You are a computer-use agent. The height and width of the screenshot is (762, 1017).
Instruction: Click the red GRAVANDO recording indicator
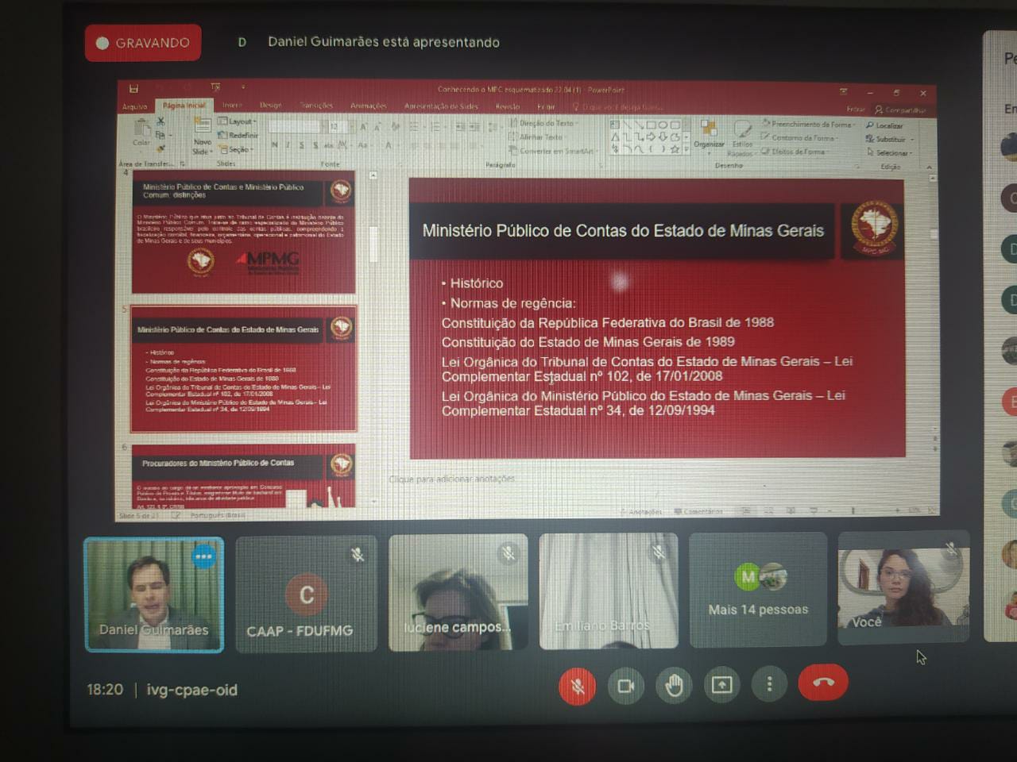[x=143, y=43]
